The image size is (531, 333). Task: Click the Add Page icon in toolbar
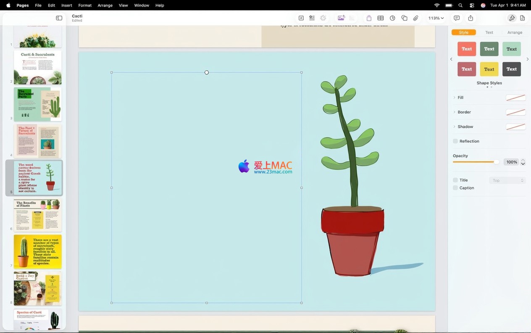click(301, 18)
